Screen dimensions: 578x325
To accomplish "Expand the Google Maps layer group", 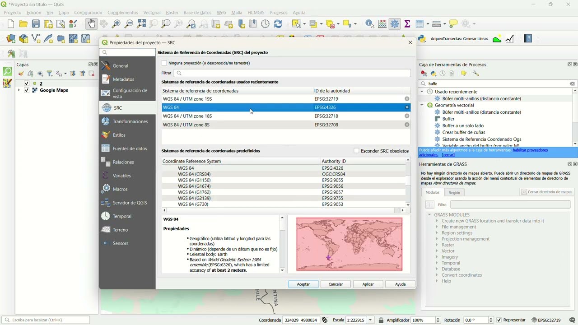I will pos(19,90).
